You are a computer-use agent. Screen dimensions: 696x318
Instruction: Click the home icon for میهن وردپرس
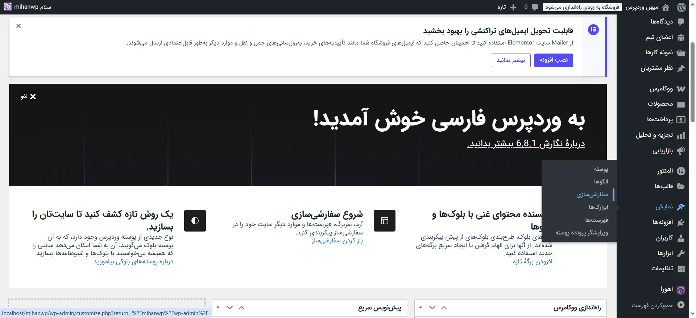coord(666,7)
